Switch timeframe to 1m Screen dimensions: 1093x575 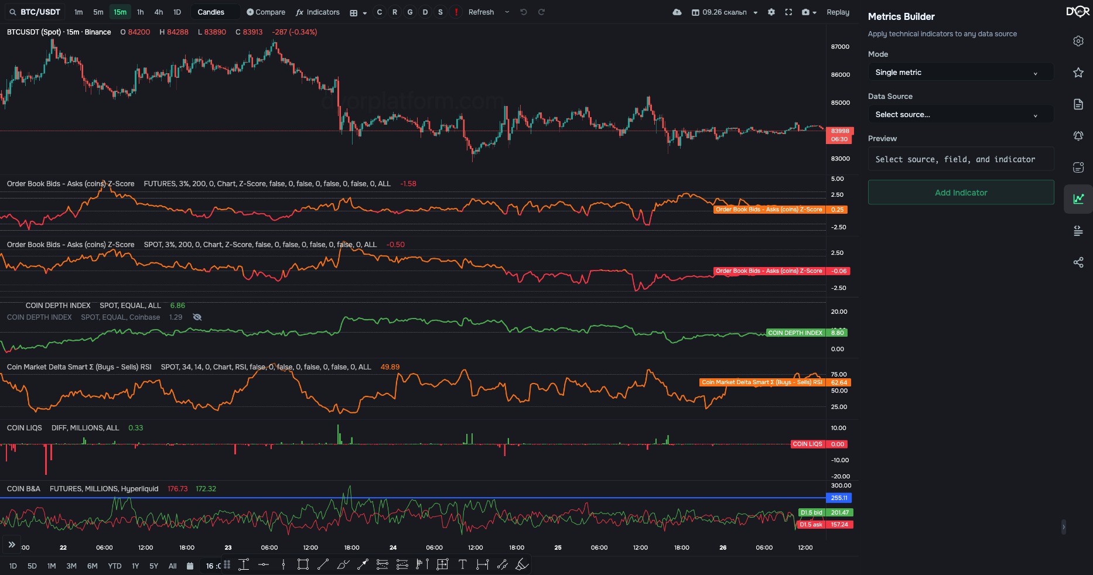tap(78, 12)
